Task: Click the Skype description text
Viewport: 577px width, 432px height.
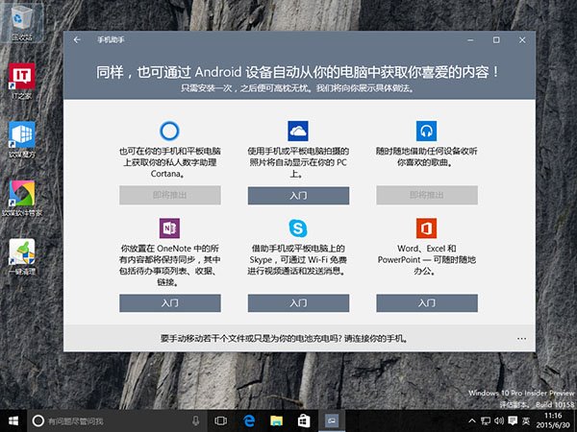Action: (x=298, y=260)
